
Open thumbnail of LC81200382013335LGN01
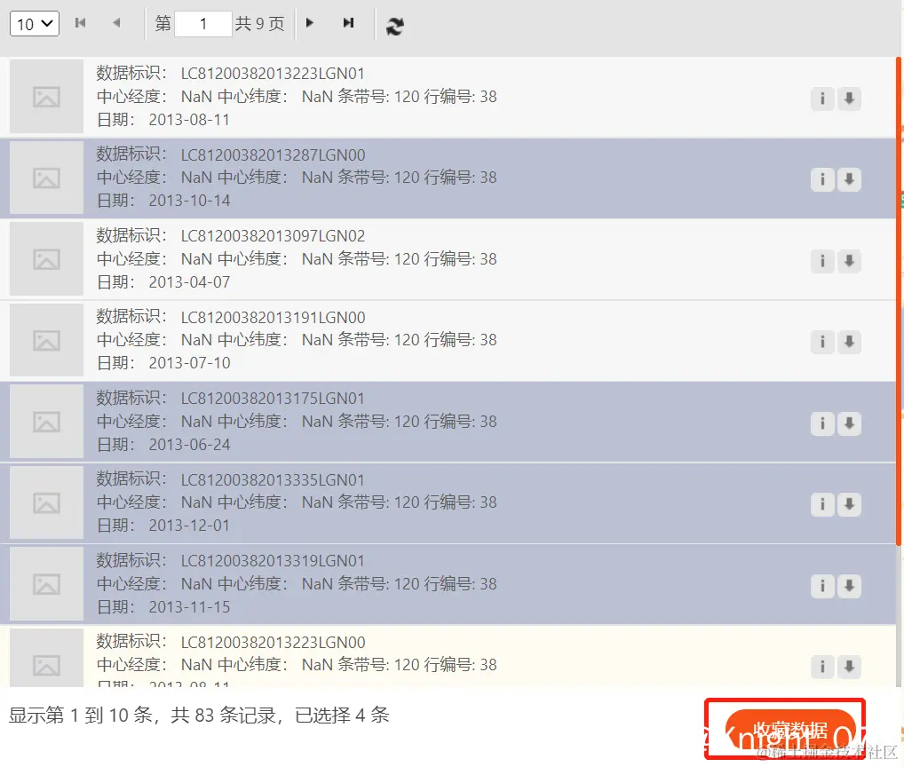47,502
